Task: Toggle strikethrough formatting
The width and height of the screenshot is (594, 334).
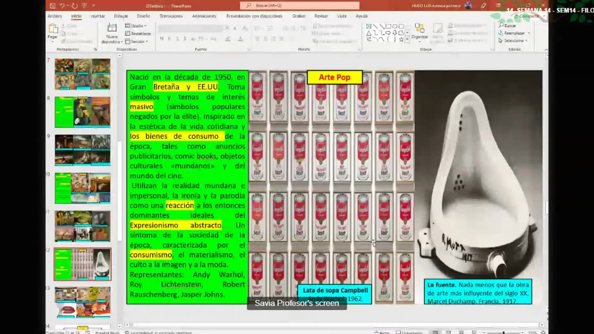Action: (193, 39)
